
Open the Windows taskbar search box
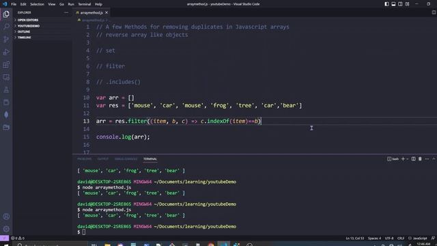(x=50, y=245)
